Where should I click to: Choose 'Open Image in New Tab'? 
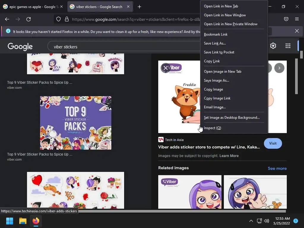click(x=234, y=72)
